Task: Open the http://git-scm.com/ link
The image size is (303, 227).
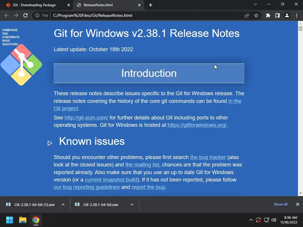Action: click(x=86, y=118)
